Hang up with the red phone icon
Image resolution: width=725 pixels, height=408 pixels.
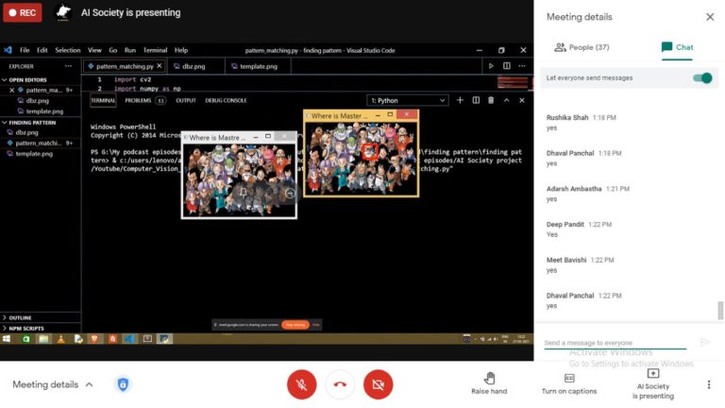340,384
